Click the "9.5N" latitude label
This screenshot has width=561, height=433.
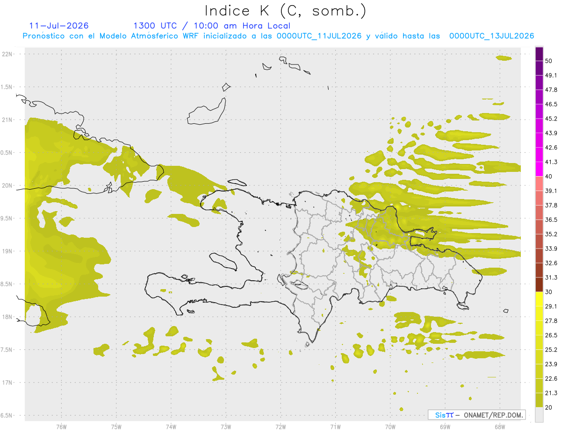coord(7,218)
